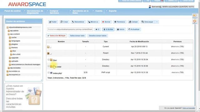
Task: Open Servidores en la Nube menu
Action: pyautogui.click(x=80, y=12)
